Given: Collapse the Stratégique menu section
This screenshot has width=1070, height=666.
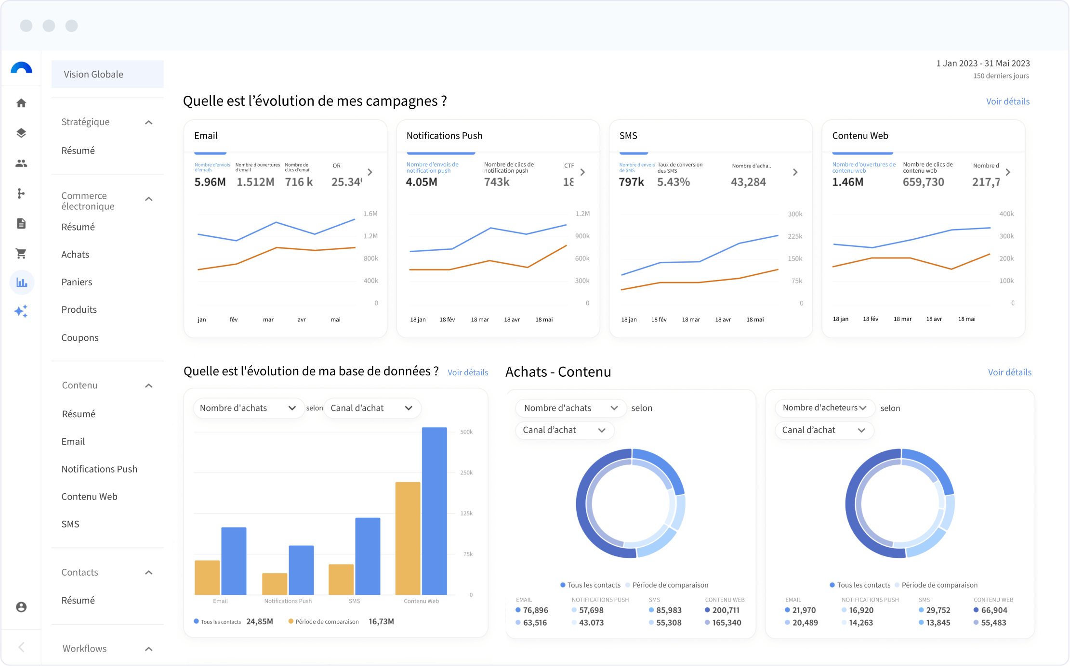Looking at the screenshot, I should tap(149, 122).
